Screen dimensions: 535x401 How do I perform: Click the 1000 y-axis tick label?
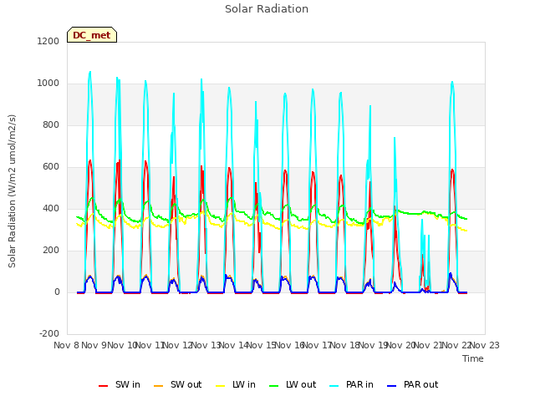[48, 84]
